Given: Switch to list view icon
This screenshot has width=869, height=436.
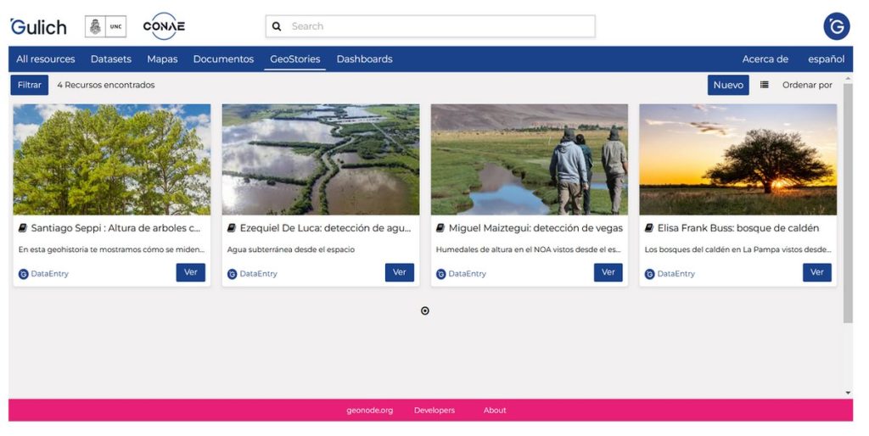Looking at the screenshot, I should (x=765, y=85).
